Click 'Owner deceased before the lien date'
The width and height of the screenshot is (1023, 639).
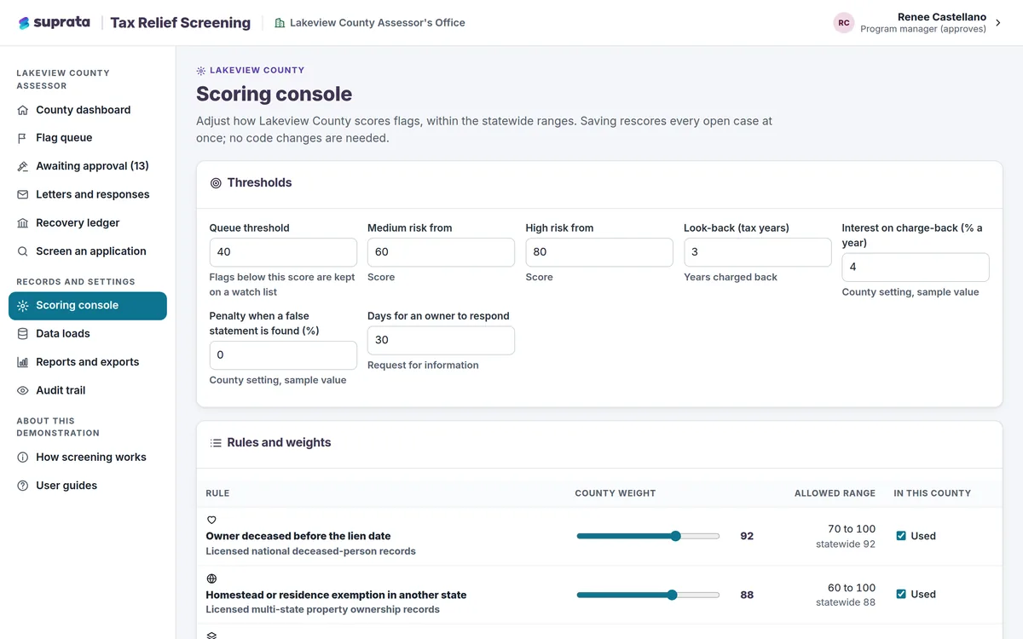[298, 536]
